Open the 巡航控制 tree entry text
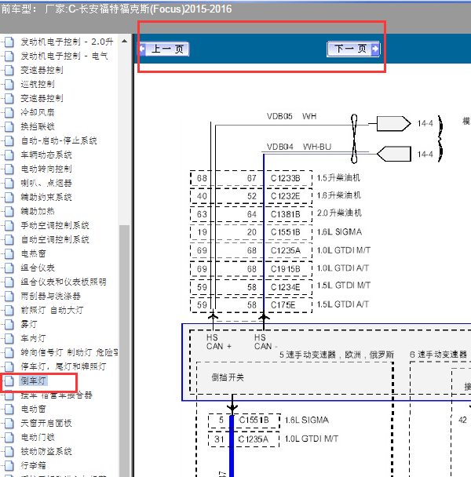 pyautogui.click(x=38, y=84)
